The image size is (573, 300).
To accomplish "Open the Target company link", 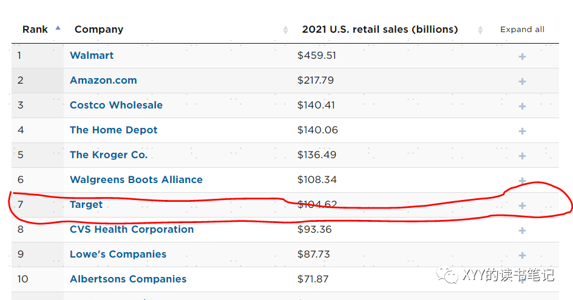I will (x=86, y=204).
